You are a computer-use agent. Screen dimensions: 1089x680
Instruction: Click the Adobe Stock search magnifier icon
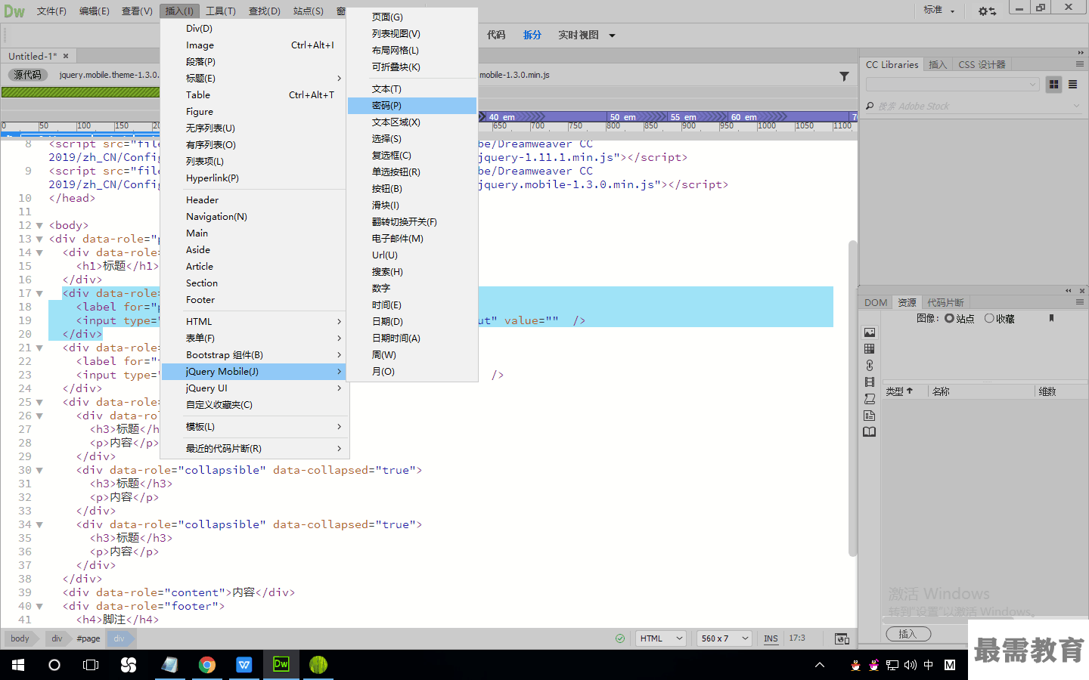[870, 107]
